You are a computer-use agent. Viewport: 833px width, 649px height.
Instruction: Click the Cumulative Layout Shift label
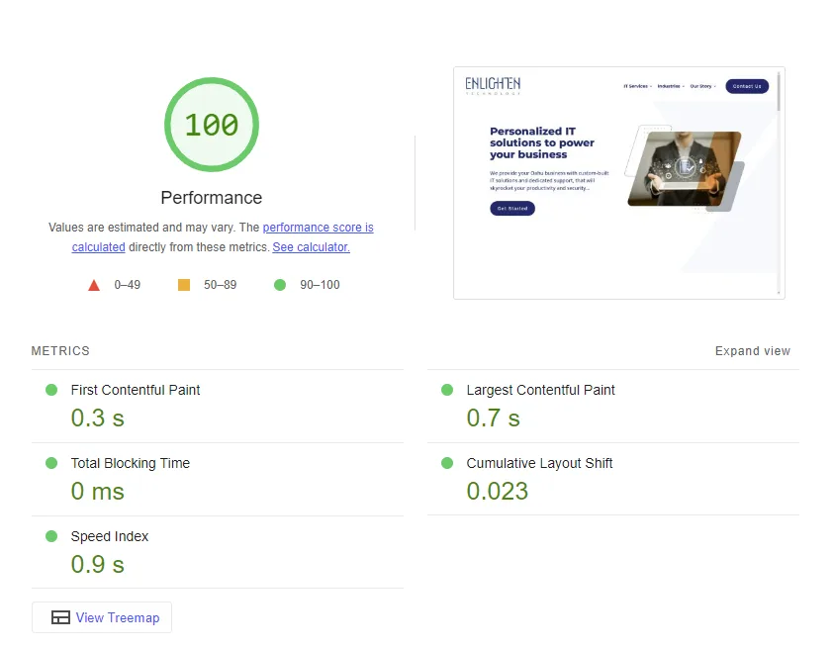[539, 463]
